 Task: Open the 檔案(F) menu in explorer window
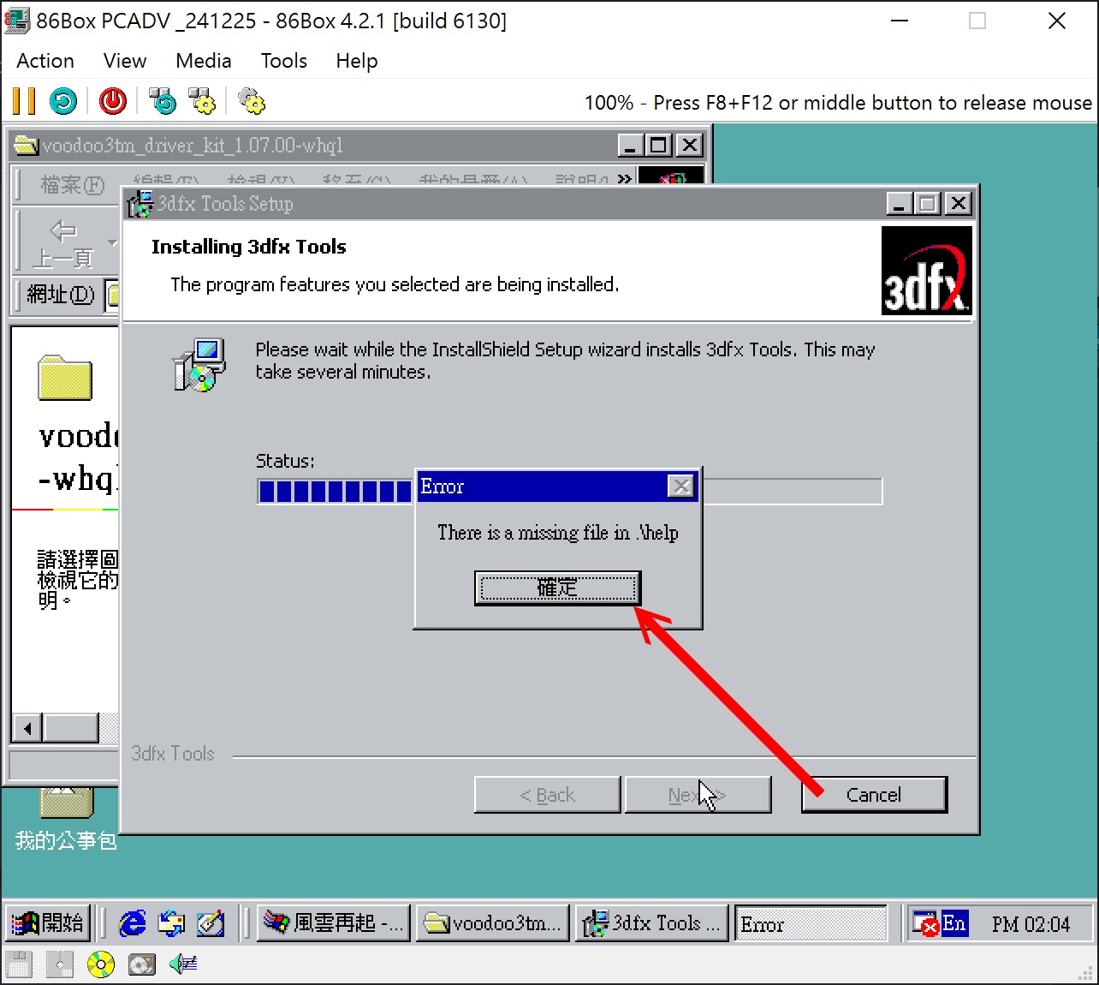point(72,184)
